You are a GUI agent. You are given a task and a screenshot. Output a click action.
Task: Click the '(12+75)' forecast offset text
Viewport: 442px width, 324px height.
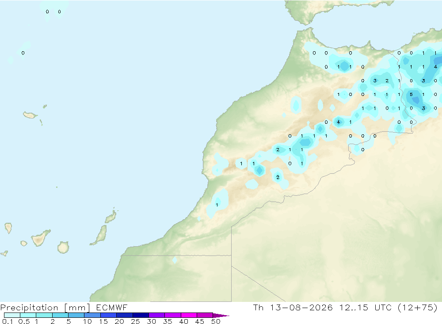coord(418,307)
